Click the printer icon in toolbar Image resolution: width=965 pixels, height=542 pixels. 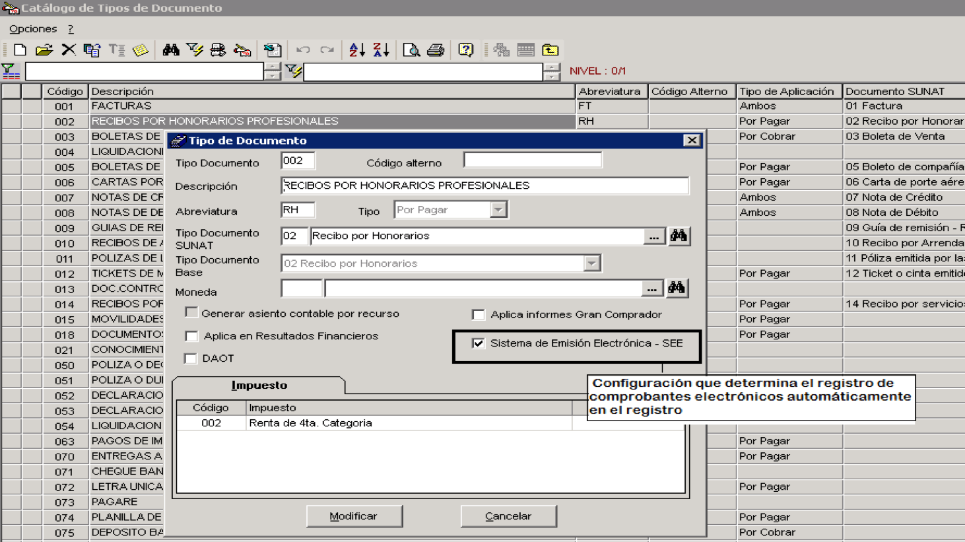tap(436, 50)
